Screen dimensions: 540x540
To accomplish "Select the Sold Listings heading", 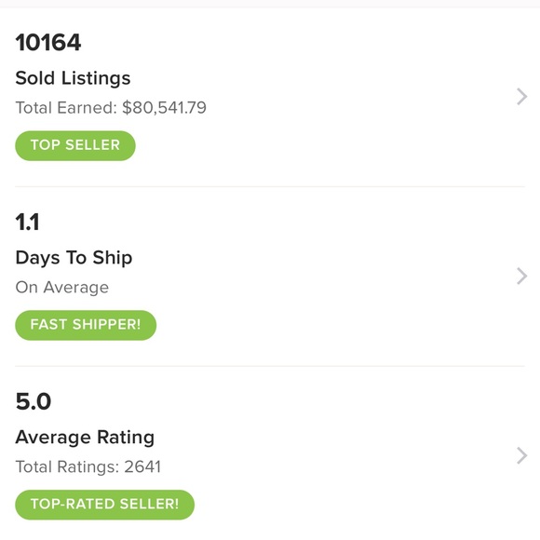I will point(73,78).
